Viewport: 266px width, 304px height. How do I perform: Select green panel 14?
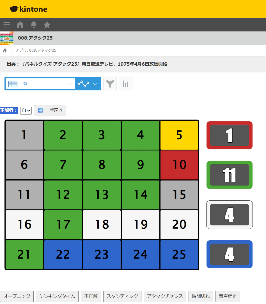tap(141, 195)
